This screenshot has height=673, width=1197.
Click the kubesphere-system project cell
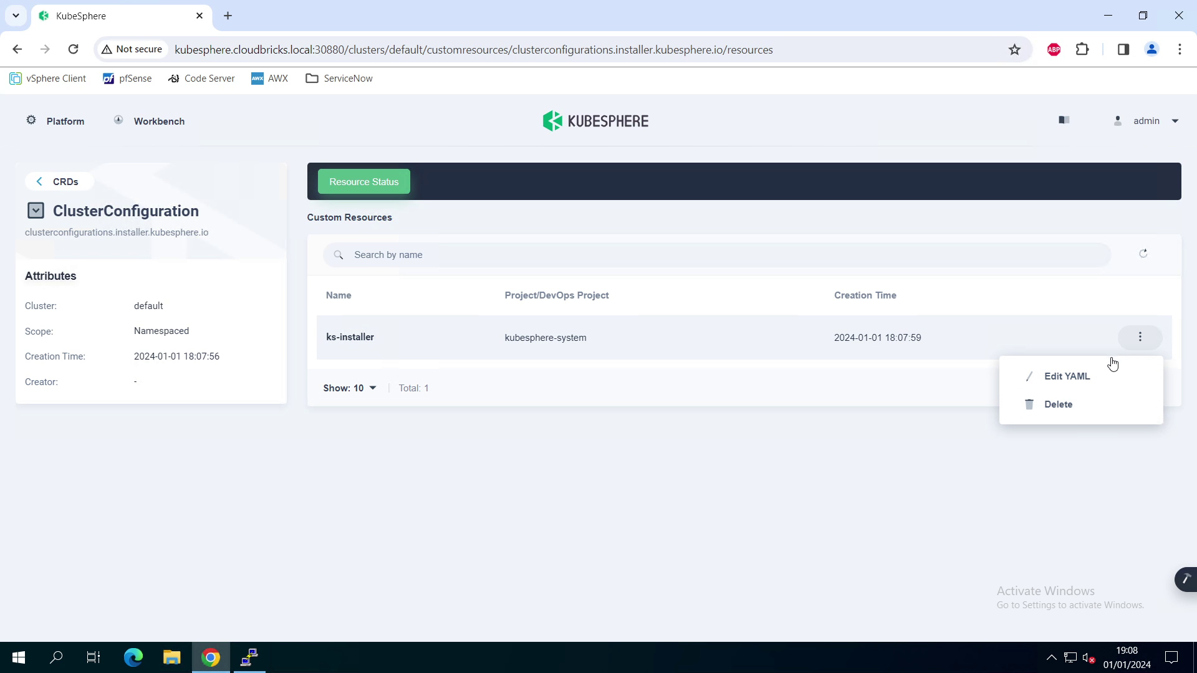point(546,338)
